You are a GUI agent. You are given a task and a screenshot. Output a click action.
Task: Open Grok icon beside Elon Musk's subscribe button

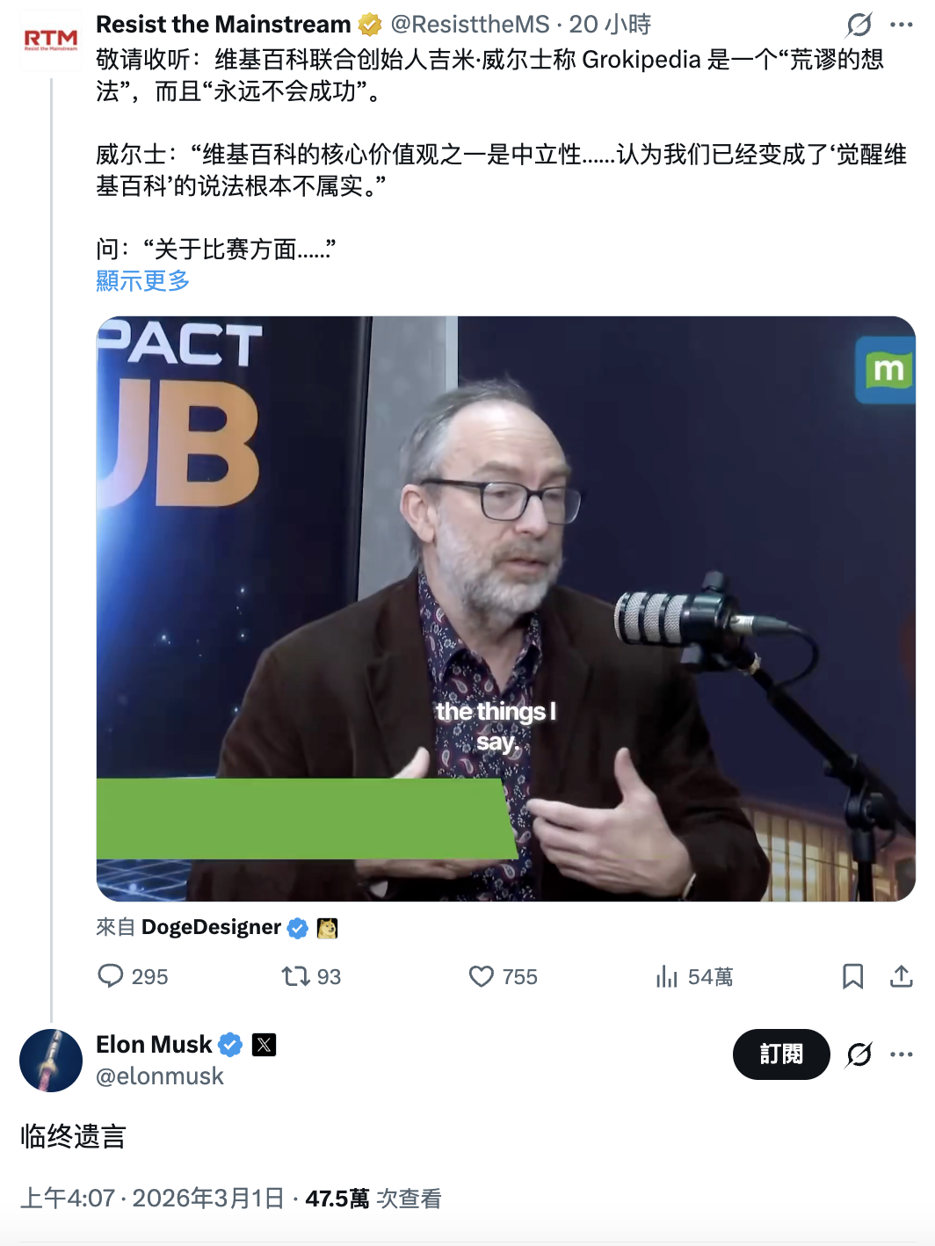[859, 1054]
